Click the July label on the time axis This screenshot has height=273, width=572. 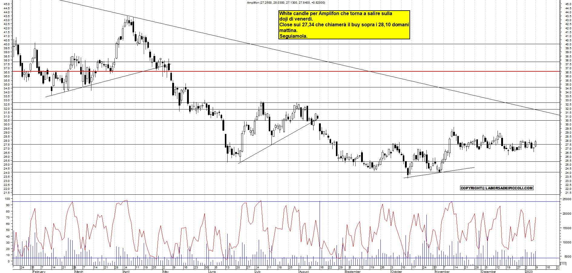point(258,271)
